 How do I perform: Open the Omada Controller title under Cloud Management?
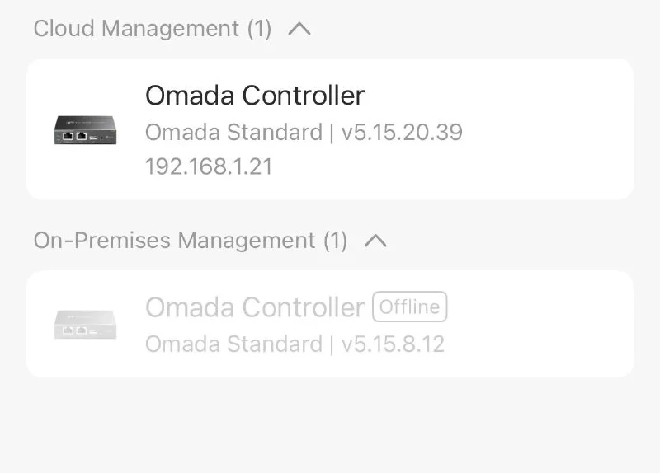click(x=254, y=96)
